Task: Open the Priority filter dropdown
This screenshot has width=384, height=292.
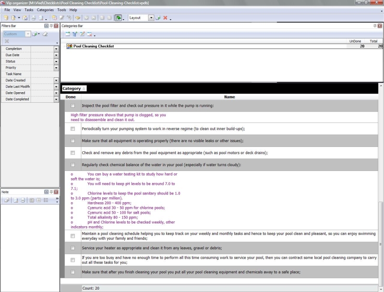Action: click(x=56, y=68)
